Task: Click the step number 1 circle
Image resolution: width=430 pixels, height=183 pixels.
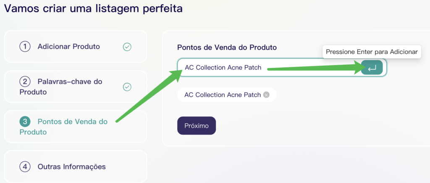Action: pos(25,47)
